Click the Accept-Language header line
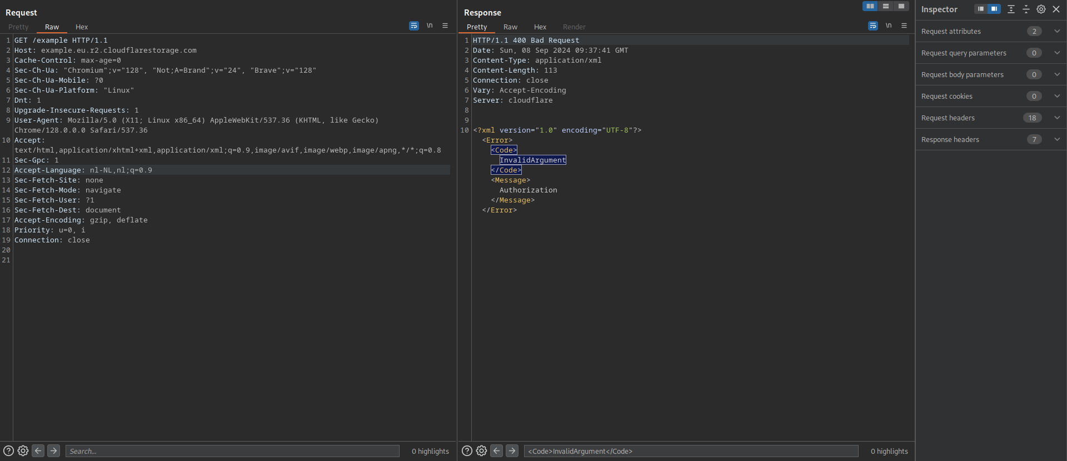The height and width of the screenshot is (461, 1067). pos(83,170)
